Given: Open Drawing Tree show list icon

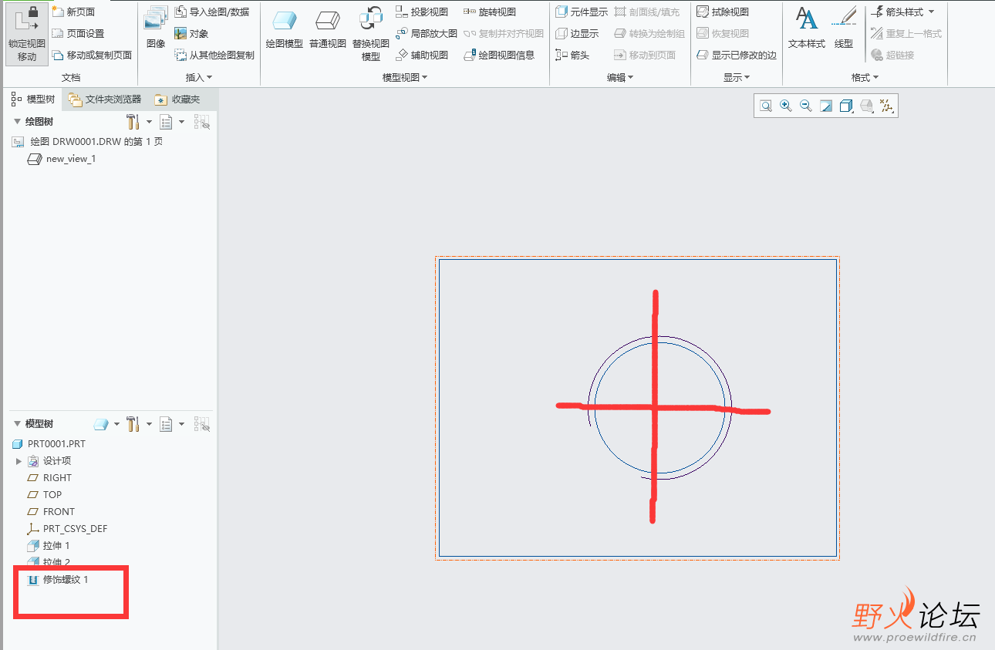Looking at the screenshot, I should (165, 122).
